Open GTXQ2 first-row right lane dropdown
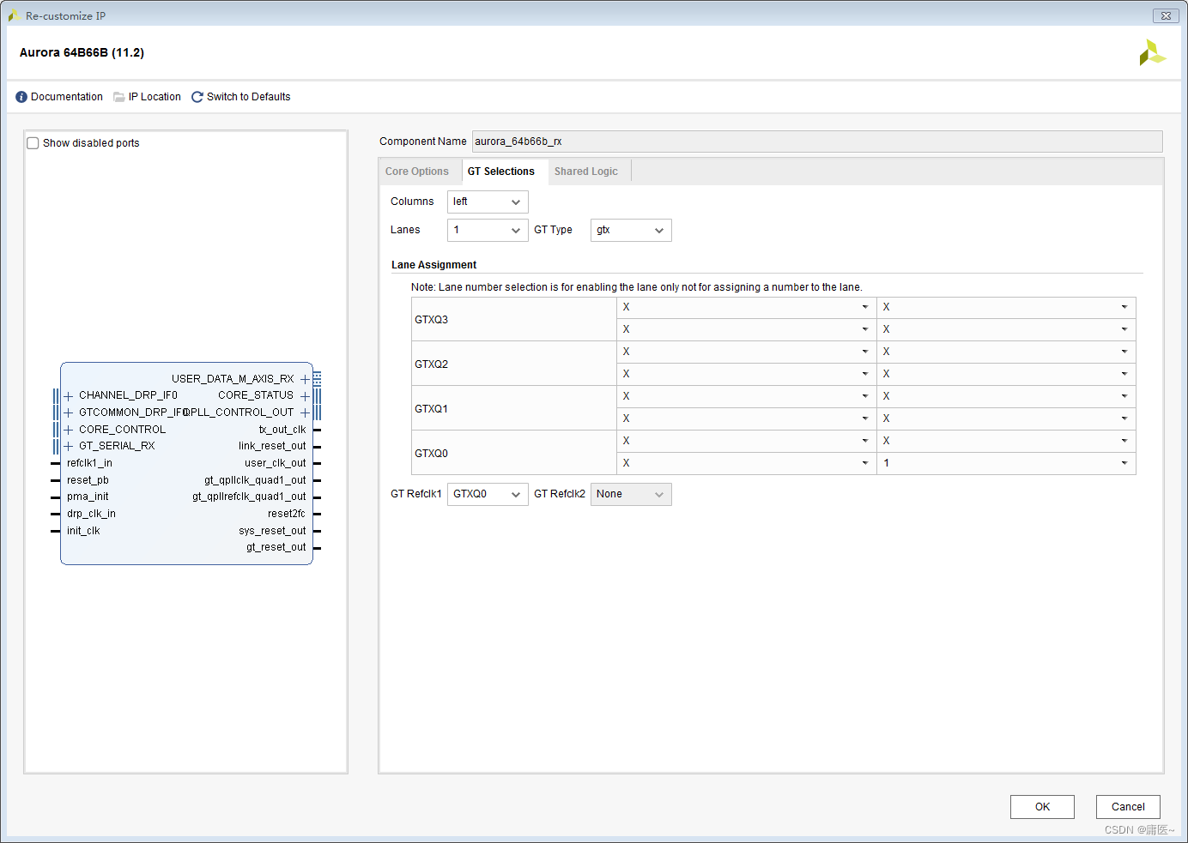 (1006, 352)
